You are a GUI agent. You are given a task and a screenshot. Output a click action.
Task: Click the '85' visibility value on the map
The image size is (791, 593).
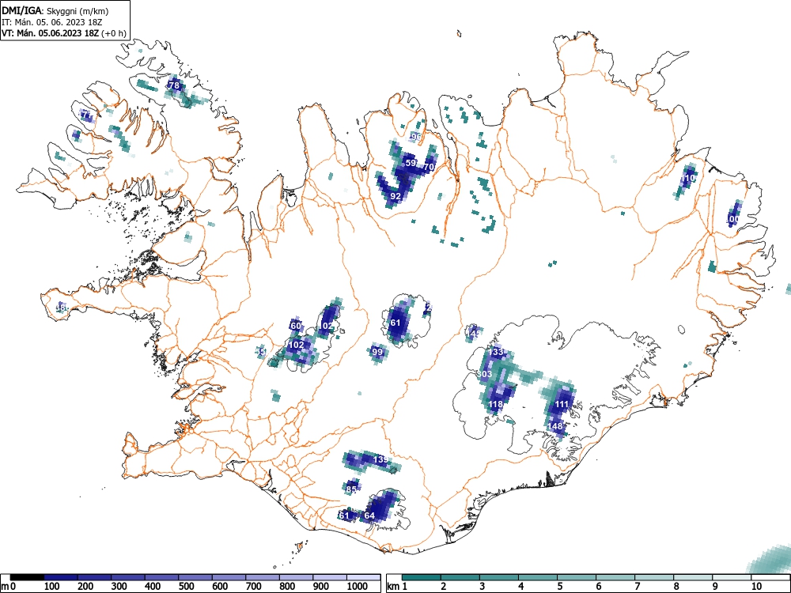(x=352, y=489)
